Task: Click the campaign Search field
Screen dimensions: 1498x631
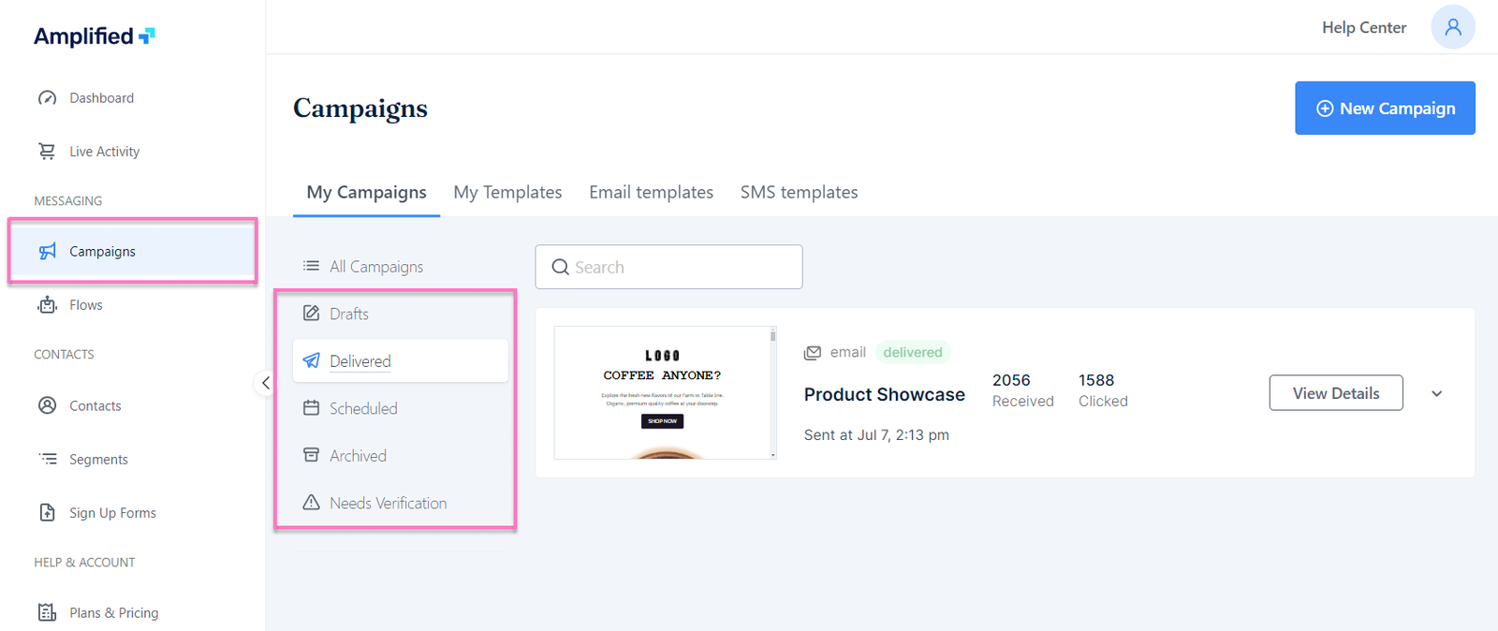Action: click(668, 267)
